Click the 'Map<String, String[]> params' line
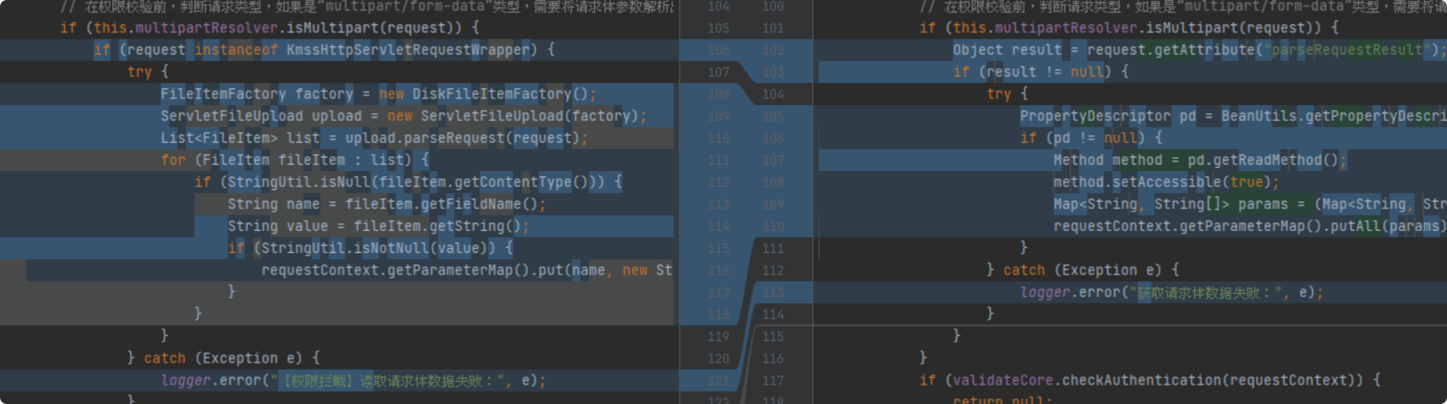The height and width of the screenshot is (404, 1447). tap(1250, 204)
